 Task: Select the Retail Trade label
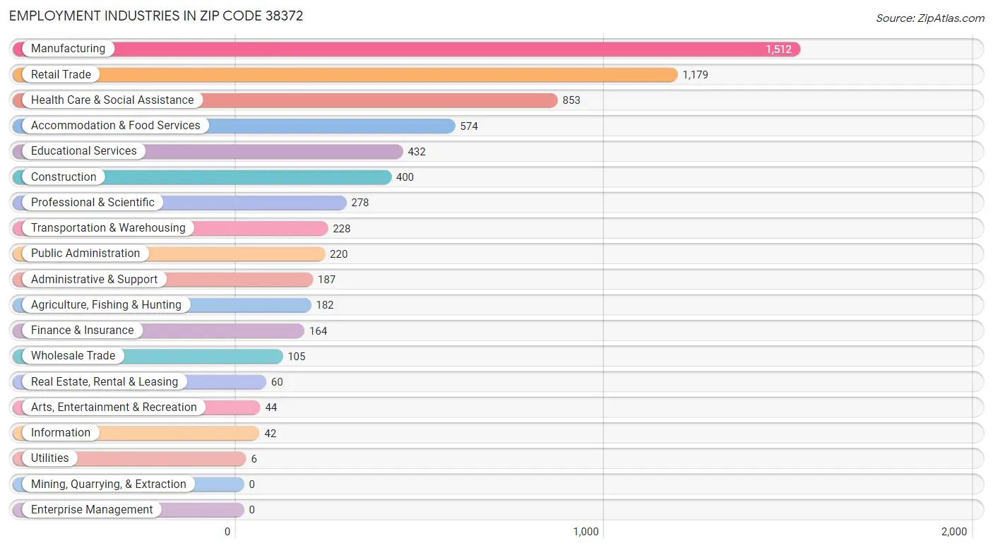(61, 74)
